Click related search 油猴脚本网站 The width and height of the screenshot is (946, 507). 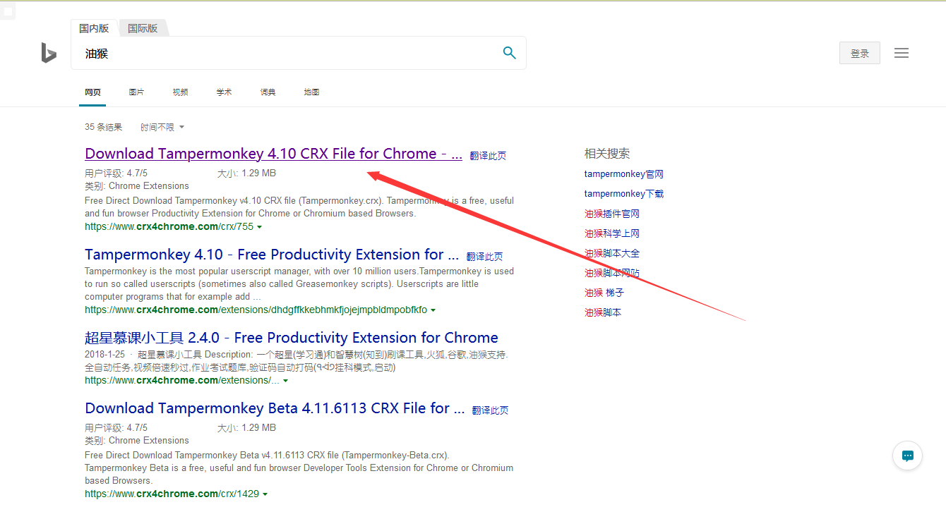tap(612, 273)
